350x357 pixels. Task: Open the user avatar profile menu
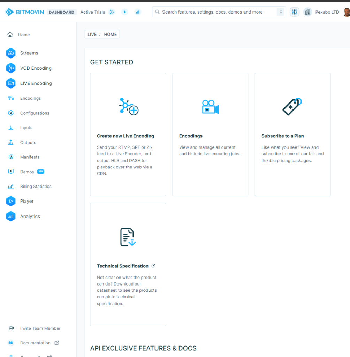347,12
